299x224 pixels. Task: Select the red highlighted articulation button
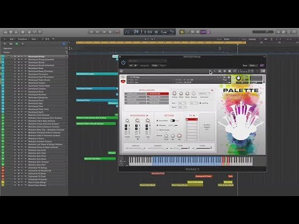[158, 94]
